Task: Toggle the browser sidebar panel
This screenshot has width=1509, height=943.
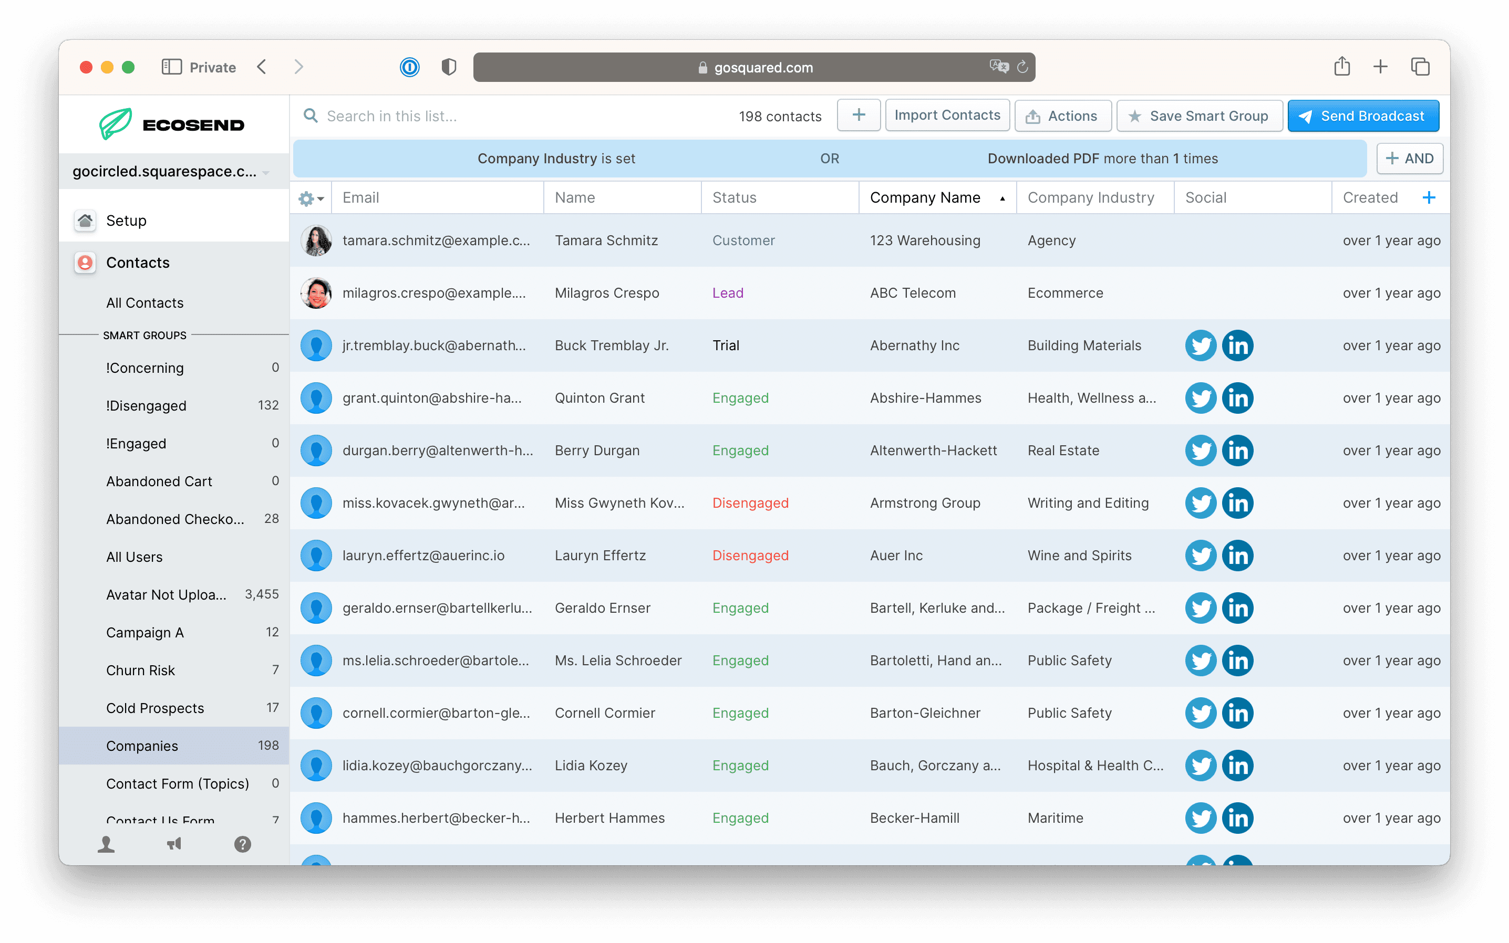Action: [172, 67]
